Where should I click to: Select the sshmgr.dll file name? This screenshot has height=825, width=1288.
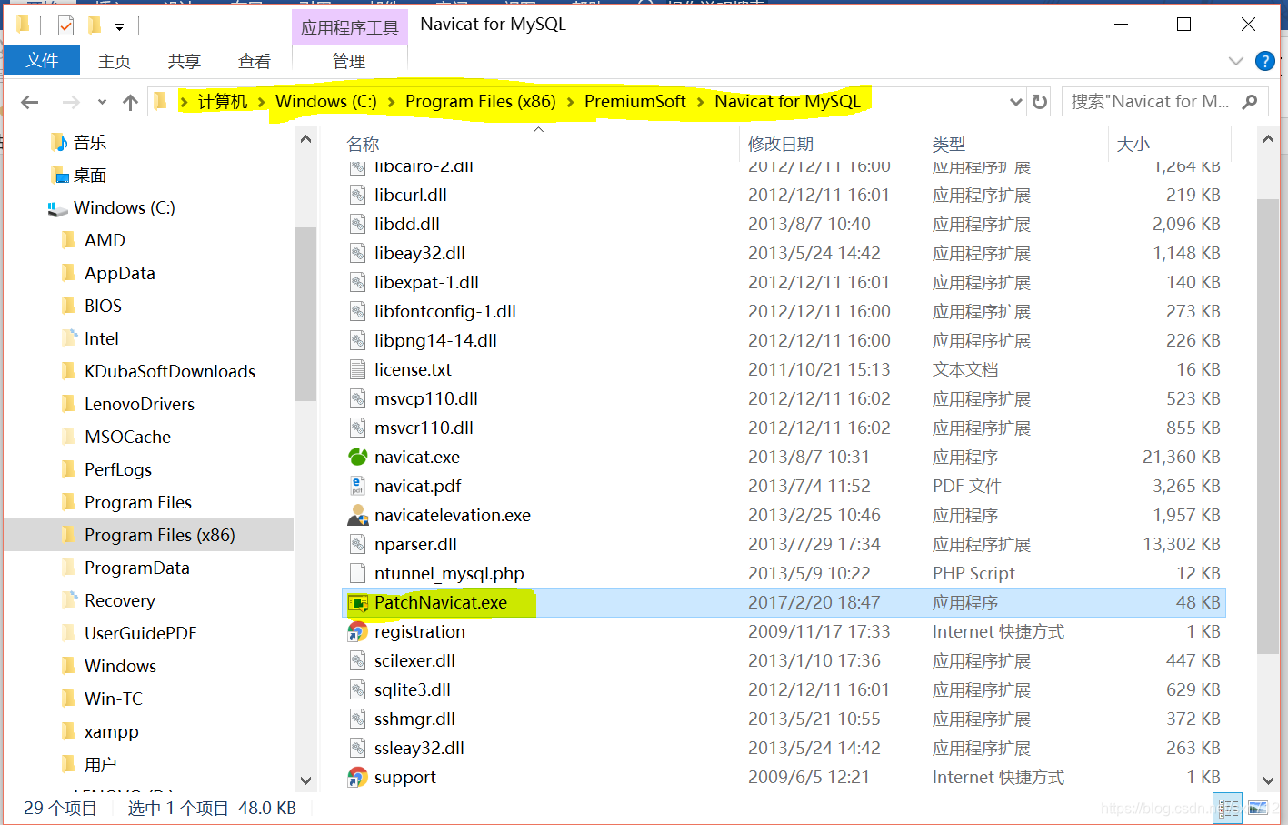[414, 719]
